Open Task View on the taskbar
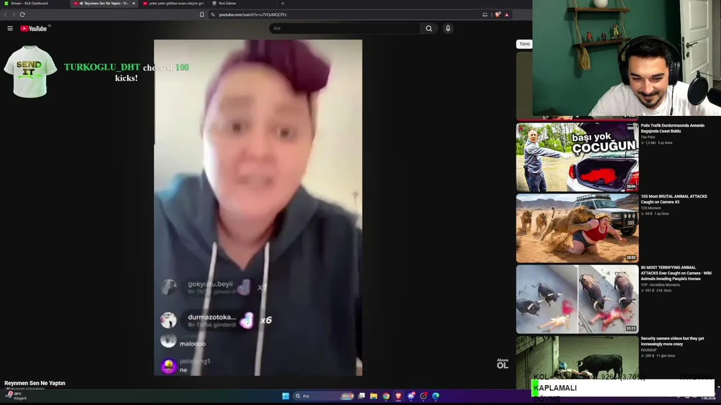 click(x=362, y=396)
